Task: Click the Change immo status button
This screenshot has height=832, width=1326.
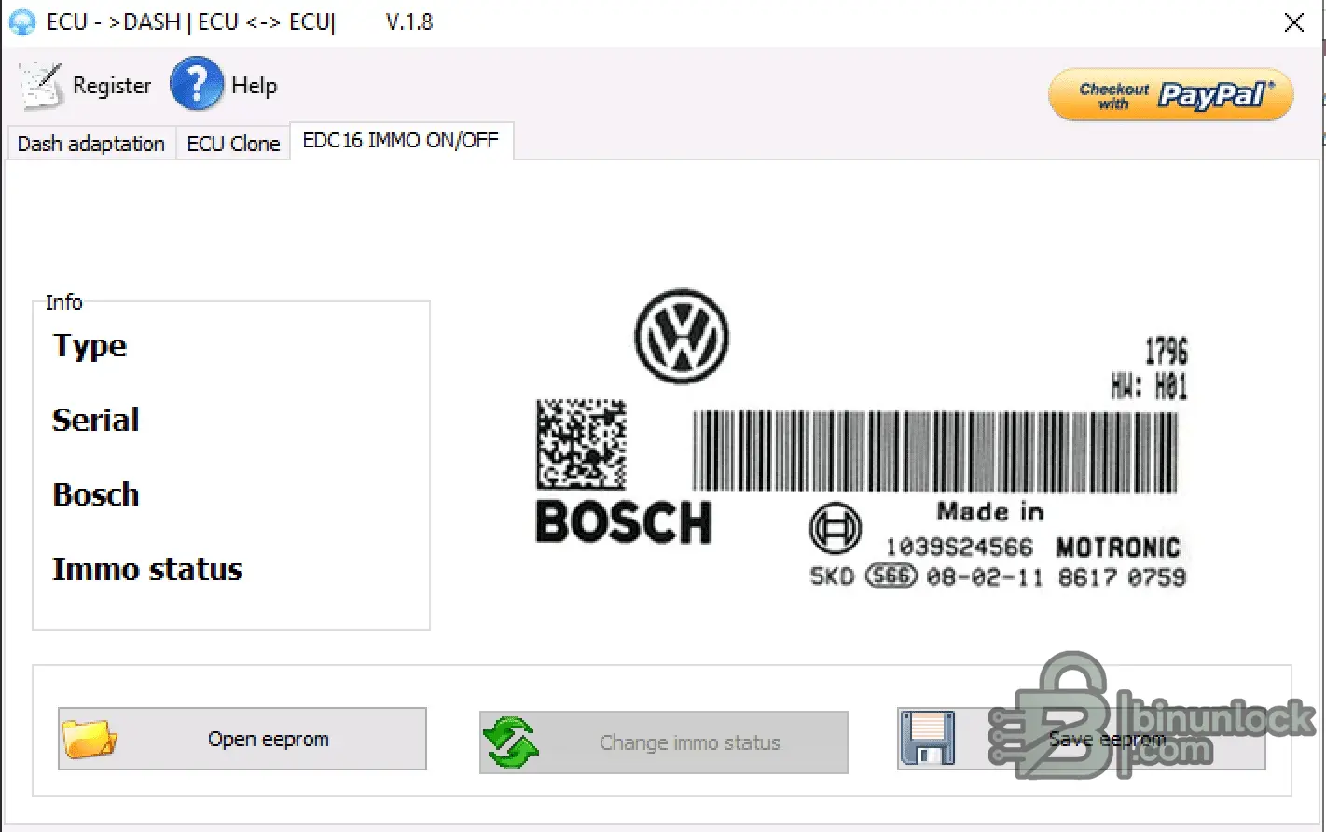Action: 664,742
